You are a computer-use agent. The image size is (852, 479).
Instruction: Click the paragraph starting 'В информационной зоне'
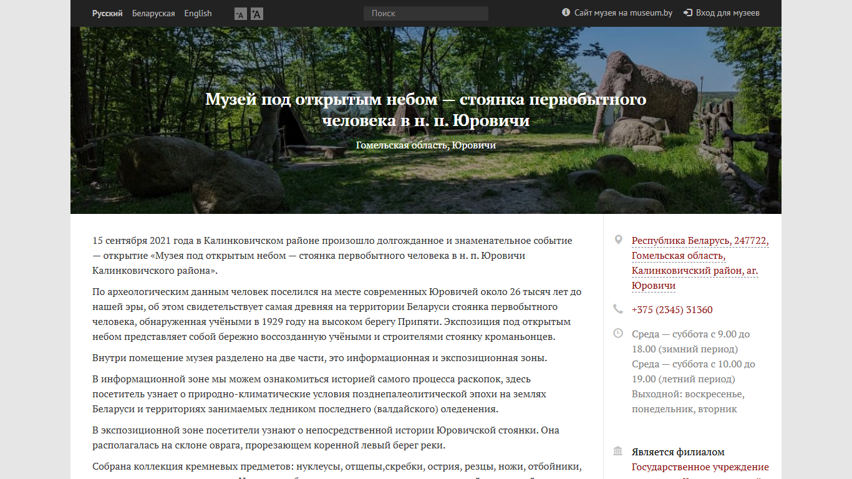[319, 394]
